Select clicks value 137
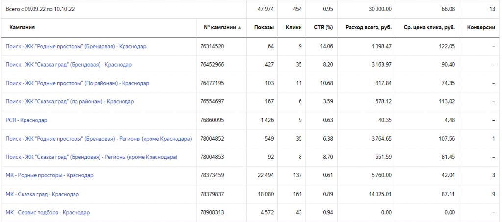Screen dimensions: 502x222 [298, 175]
